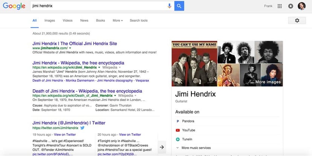
Task: Open Jimi Hendrix Wikipedia result title
Action: tap(78, 63)
